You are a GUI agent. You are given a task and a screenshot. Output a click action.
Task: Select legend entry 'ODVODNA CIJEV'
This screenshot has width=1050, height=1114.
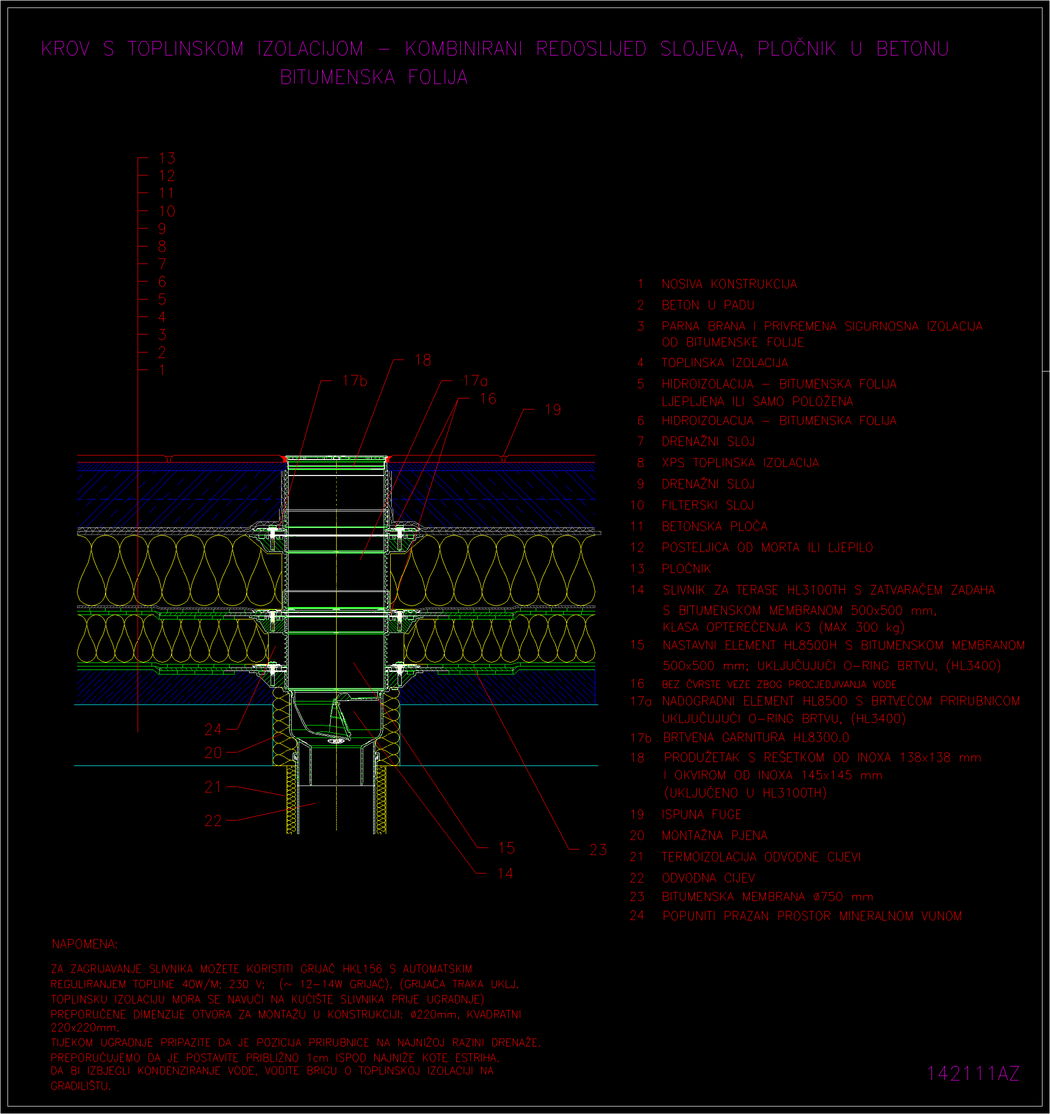click(708, 878)
